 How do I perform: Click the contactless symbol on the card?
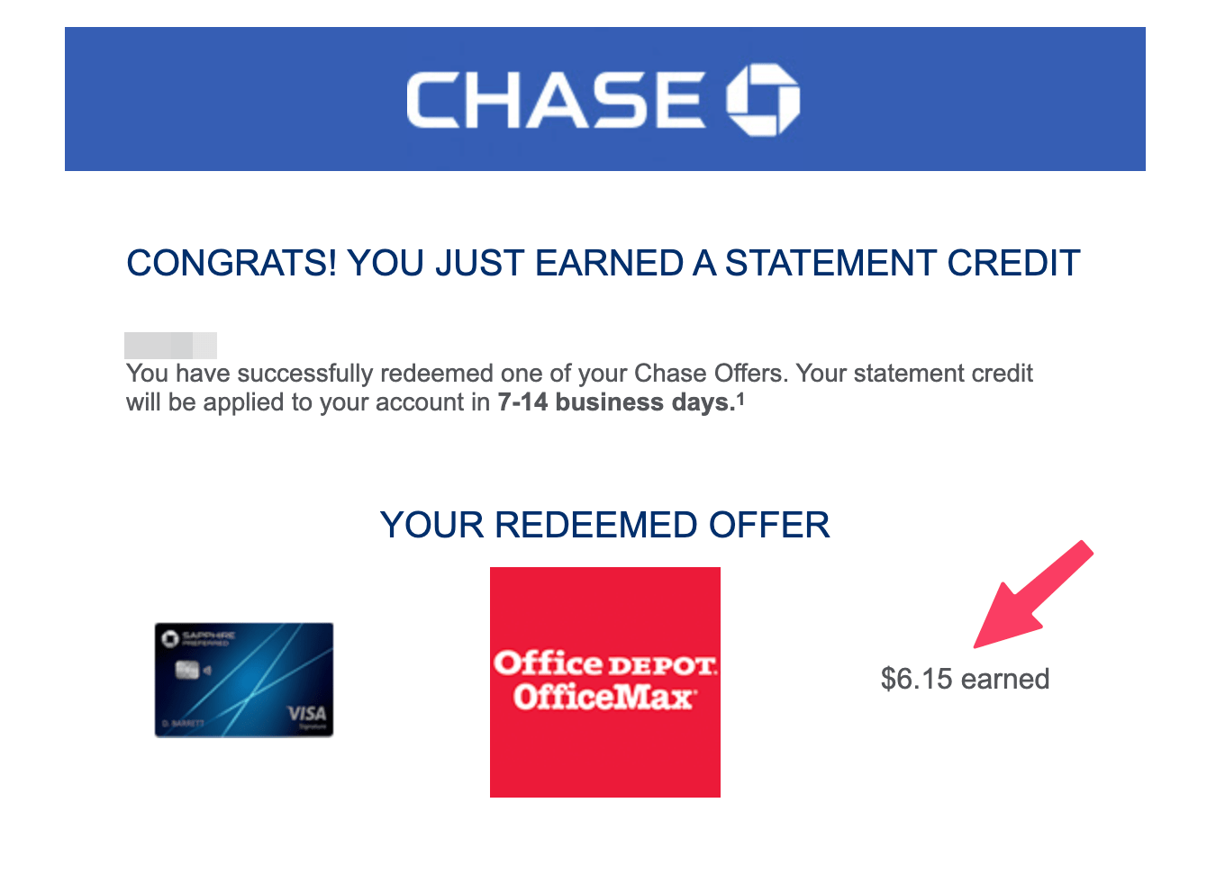[208, 671]
